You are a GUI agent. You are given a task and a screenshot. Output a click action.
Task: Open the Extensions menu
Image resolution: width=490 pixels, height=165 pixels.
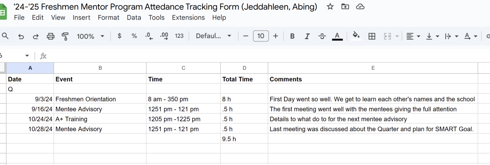(x=188, y=18)
